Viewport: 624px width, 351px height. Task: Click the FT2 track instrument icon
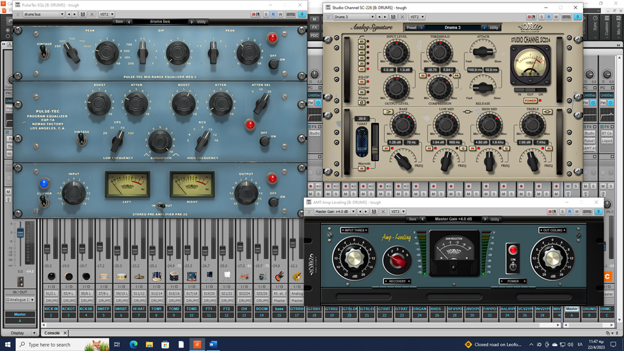[x=227, y=276]
